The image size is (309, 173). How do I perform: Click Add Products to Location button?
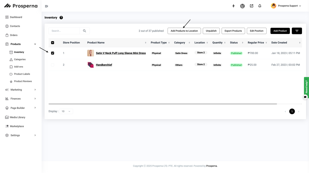pos(184,31)
